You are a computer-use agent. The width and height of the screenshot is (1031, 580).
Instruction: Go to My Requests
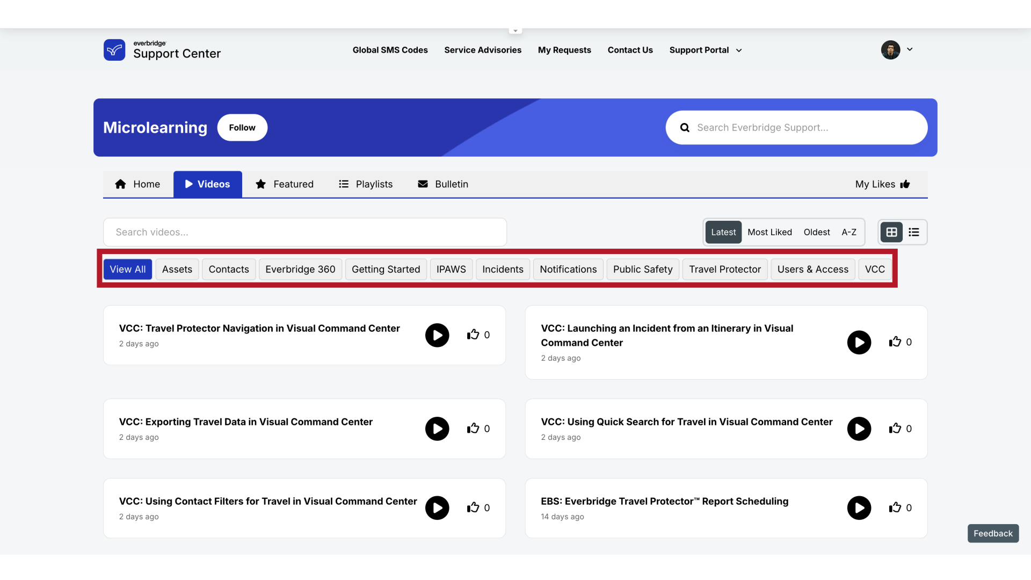[564, 50]
